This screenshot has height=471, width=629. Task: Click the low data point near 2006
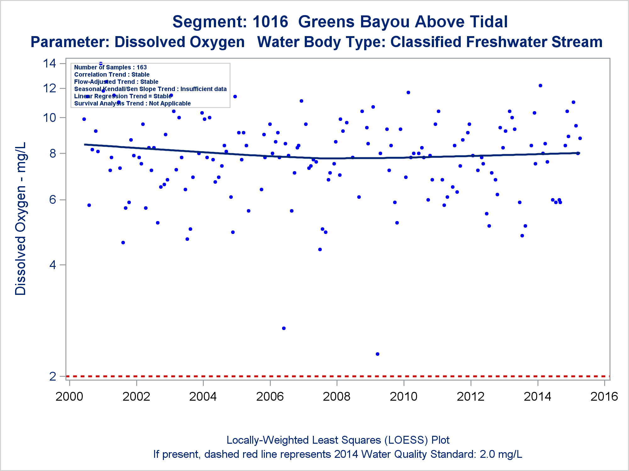(284, 328)
